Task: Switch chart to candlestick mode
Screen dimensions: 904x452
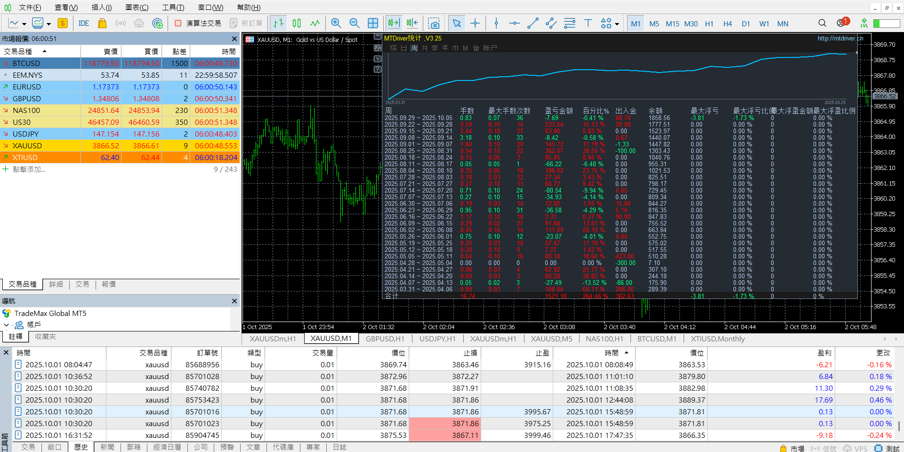Action: 297,24
